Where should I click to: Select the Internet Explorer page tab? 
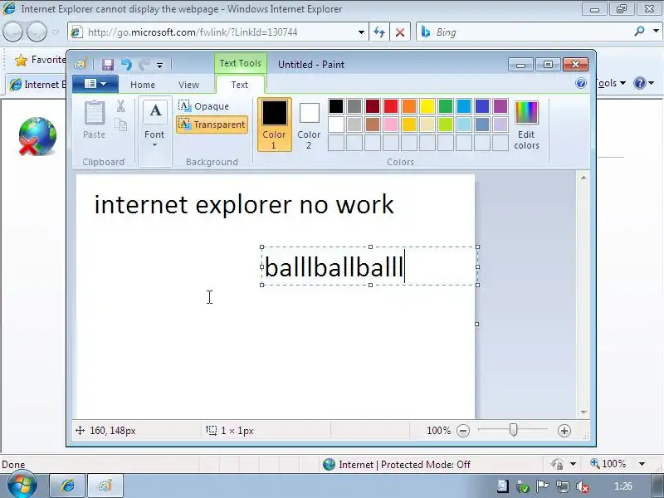(37, 85)
